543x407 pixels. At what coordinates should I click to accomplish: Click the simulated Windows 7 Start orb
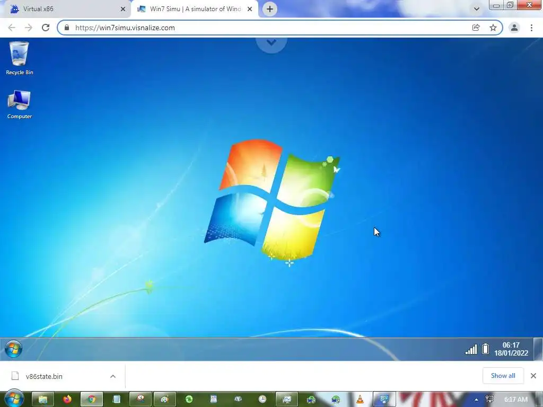click(x=13, y=349)
